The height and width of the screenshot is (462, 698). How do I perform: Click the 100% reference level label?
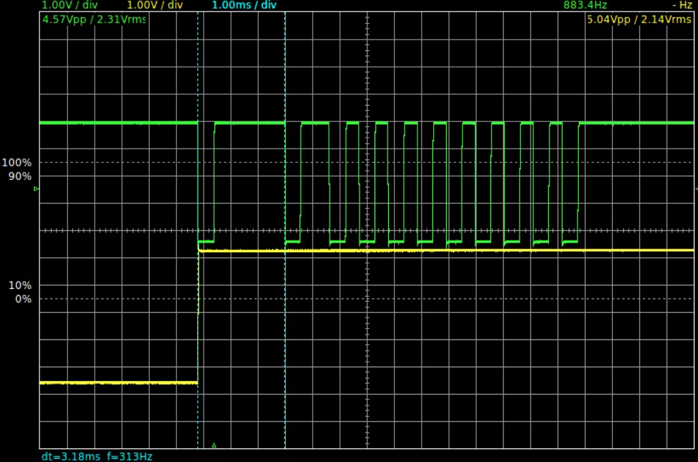(16, 163)
